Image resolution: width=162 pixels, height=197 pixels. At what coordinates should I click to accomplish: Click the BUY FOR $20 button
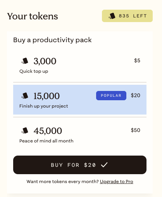tap(80, 165)
